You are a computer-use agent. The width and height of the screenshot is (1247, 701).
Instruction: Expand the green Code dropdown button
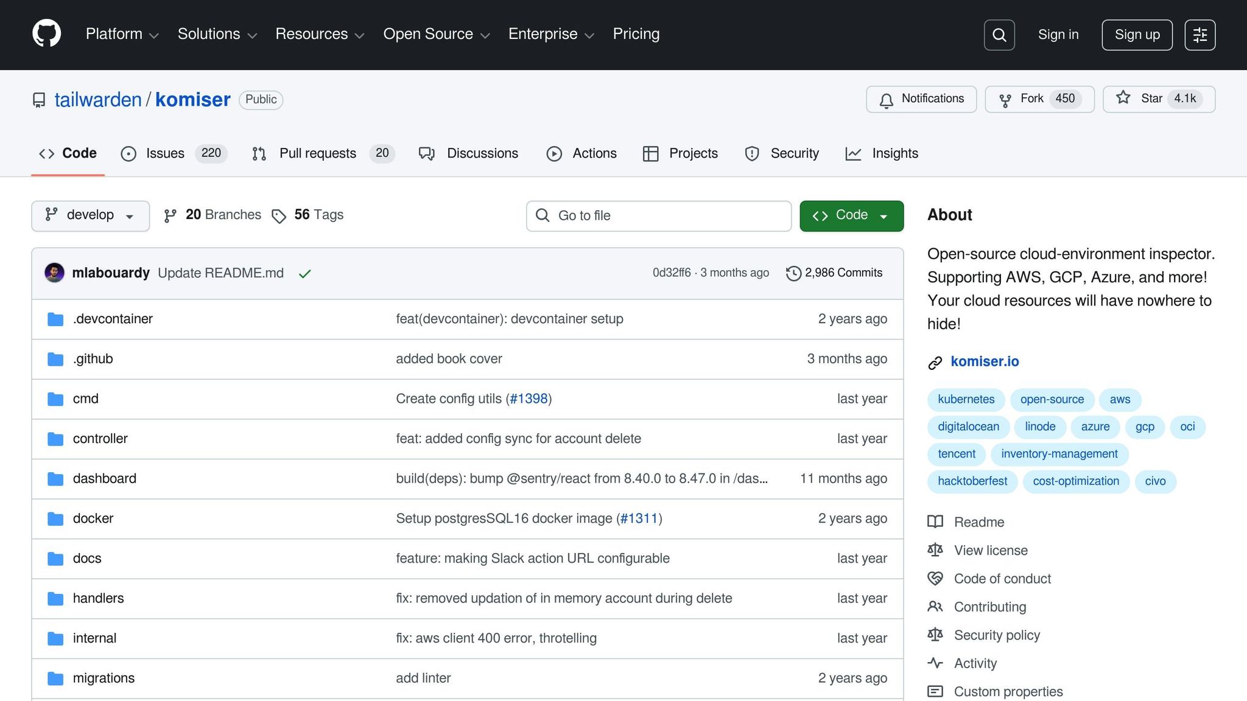click(x=851, y=215)
